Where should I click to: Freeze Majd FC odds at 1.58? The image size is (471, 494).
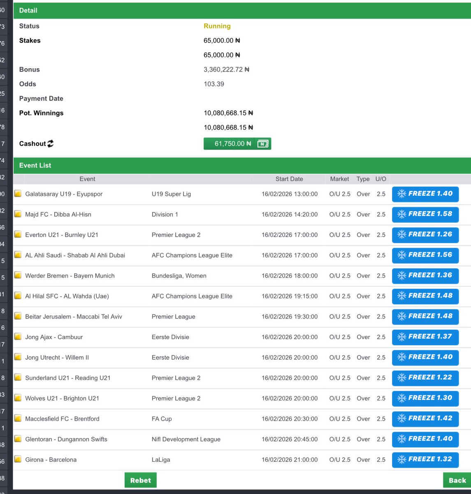(x=425, y=214)
